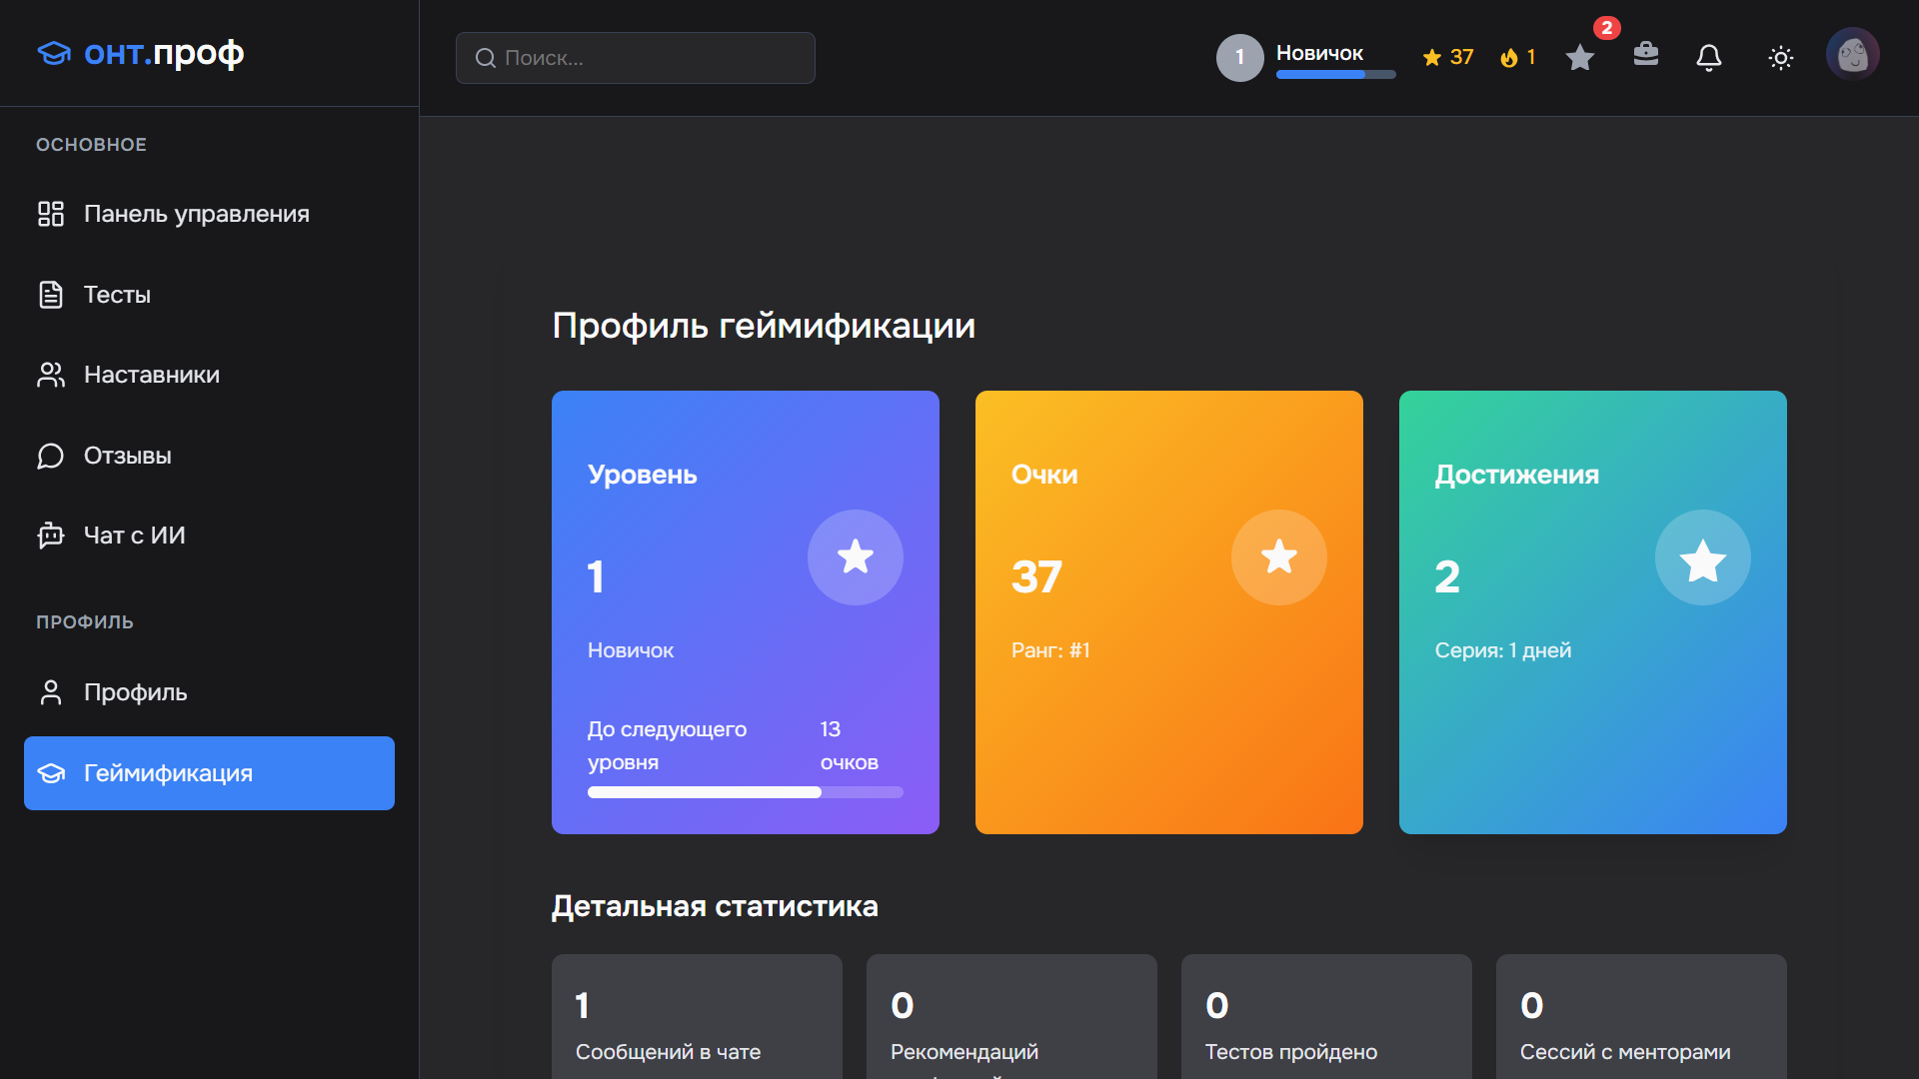Click the highlighted Геймификация sidebar item
This screenshot has width=1919, height=1079.
[168, 773]
